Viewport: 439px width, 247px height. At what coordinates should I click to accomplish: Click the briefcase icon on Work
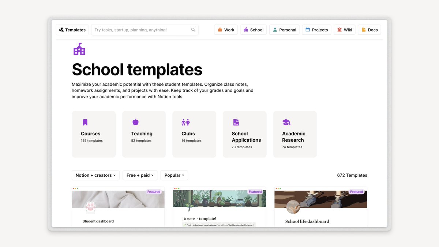pos(220,30)
